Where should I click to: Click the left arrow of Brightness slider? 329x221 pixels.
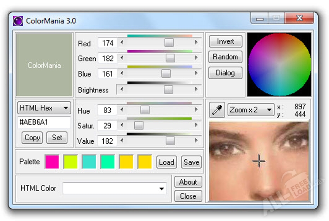[x=122, y=90]
